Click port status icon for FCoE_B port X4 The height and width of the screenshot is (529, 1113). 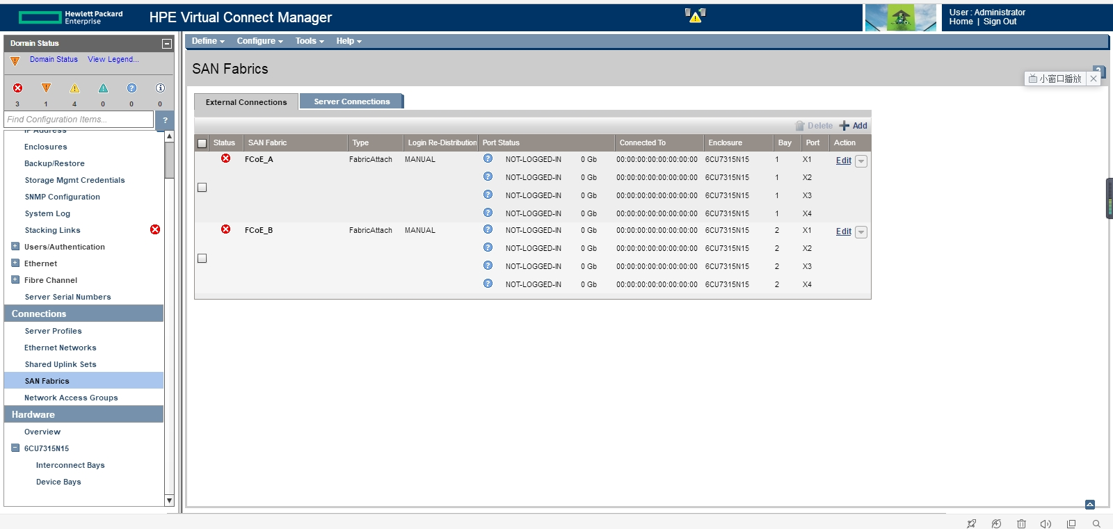coord(488,284)
